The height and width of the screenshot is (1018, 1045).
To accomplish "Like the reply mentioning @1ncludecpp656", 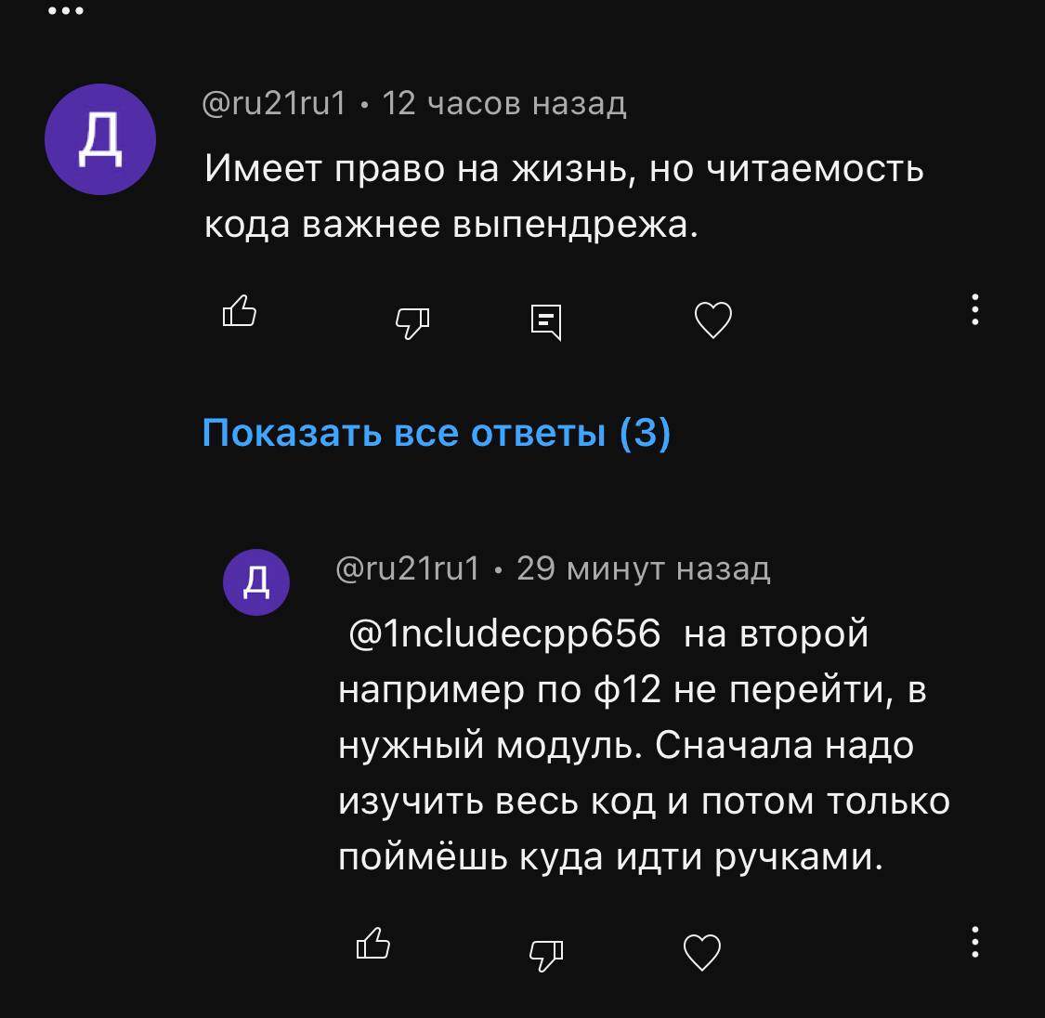I will click(x=373, y=944).
